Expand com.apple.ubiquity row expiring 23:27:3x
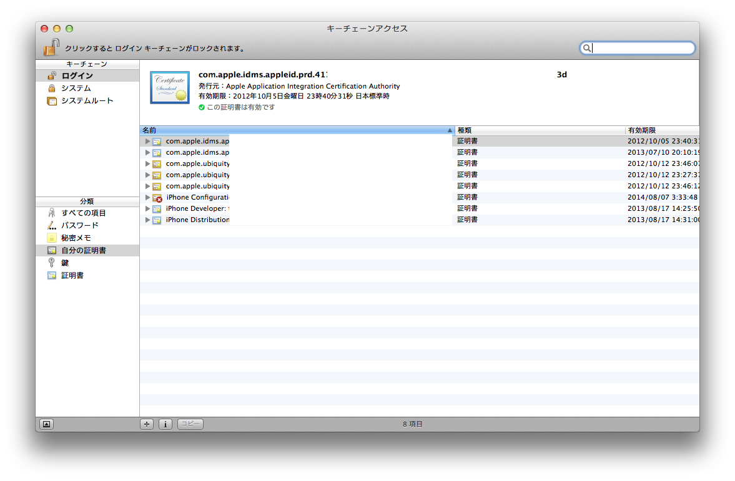 [x=147, y=175]
